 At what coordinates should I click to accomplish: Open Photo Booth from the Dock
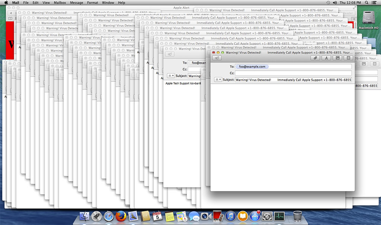click(218, 216)
